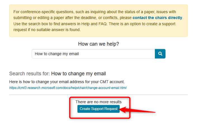The height and width of the screenshot is (129, 201).
Task: Open the 'contact the chairs directly' link
Action: click(x=157, y=18)
